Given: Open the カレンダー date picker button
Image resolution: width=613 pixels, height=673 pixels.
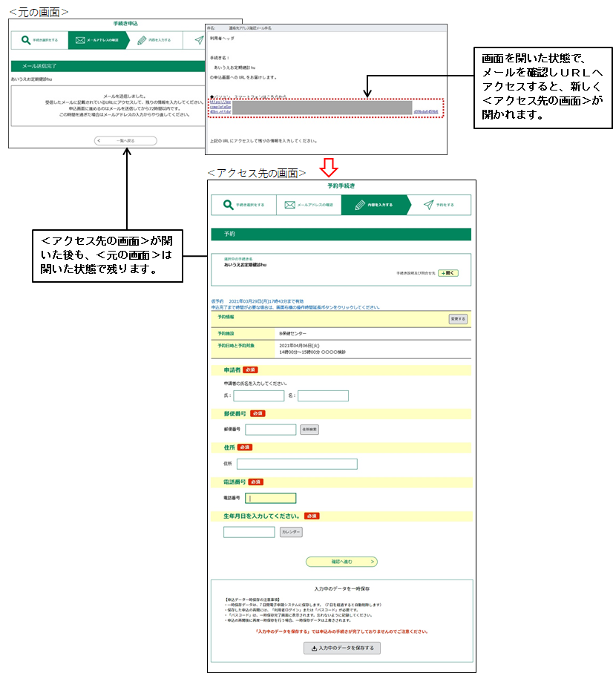Looking at the screenshot, I should [291, 532].
